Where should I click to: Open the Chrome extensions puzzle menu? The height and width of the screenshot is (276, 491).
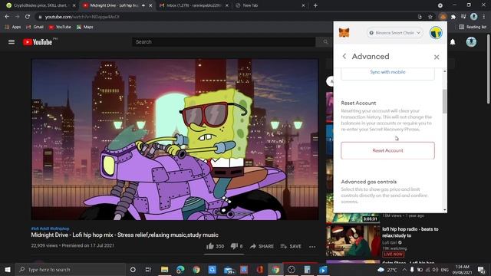tap(453, 17)
